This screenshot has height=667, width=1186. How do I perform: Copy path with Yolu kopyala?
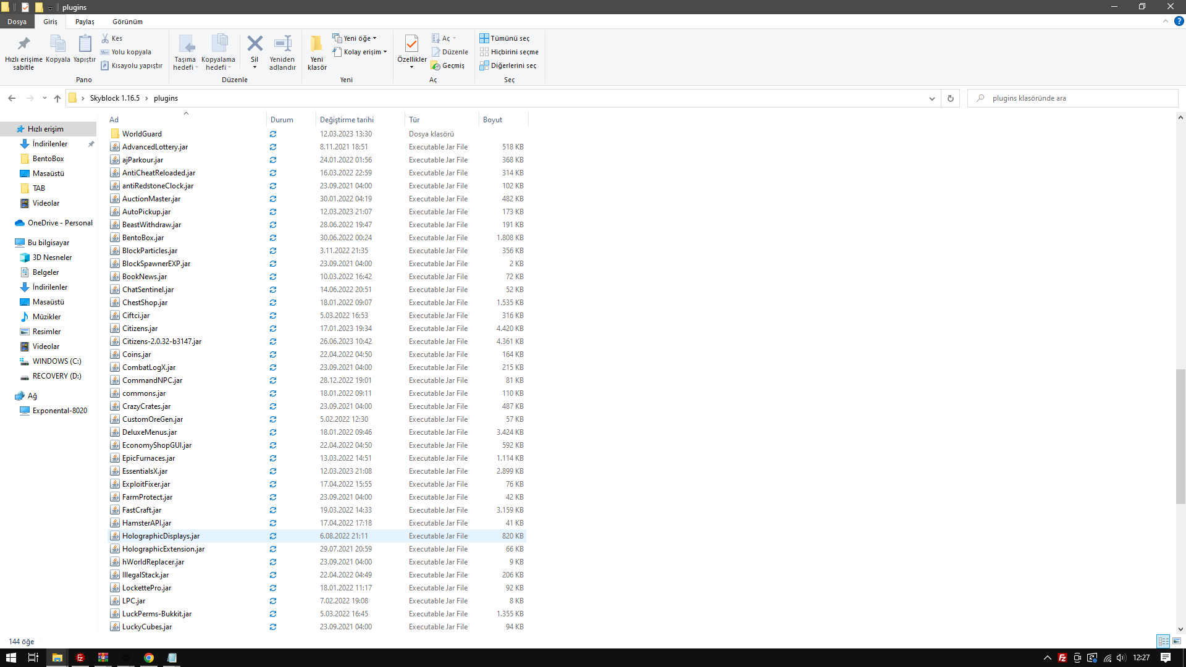(126, 52)
